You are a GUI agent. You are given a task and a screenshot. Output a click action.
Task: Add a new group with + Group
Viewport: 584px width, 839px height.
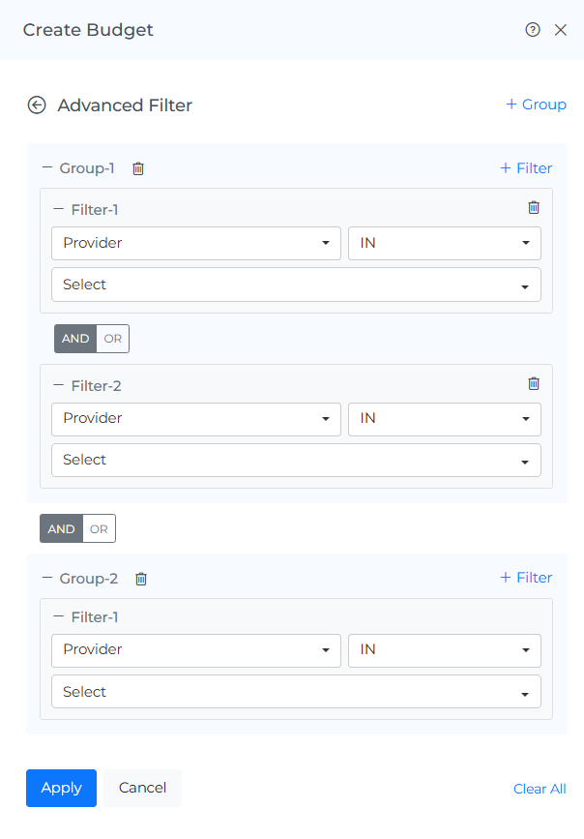coord(536,105)
